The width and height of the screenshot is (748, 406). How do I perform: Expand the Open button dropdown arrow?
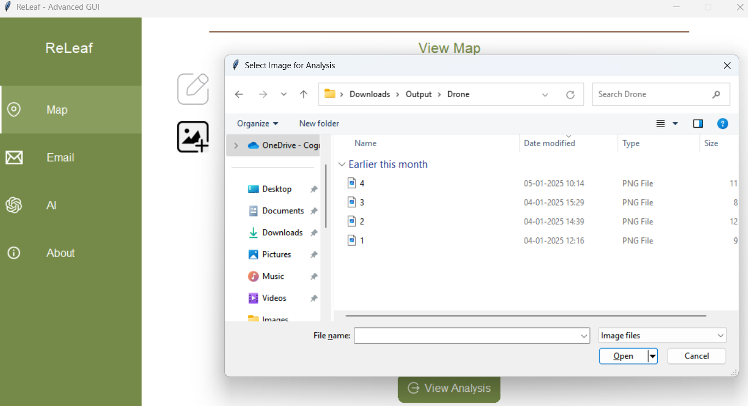(x=653, y=356)
